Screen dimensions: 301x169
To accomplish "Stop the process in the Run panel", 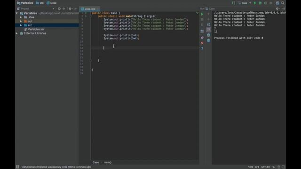I will pyautogui.click(x=202, y=20).
